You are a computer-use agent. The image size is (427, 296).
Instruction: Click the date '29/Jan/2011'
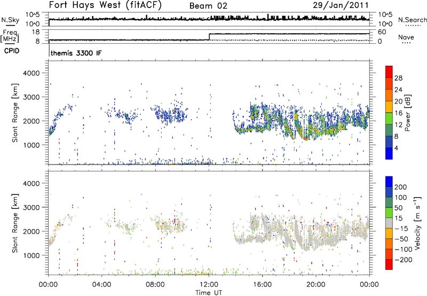[x=341, y=5]
